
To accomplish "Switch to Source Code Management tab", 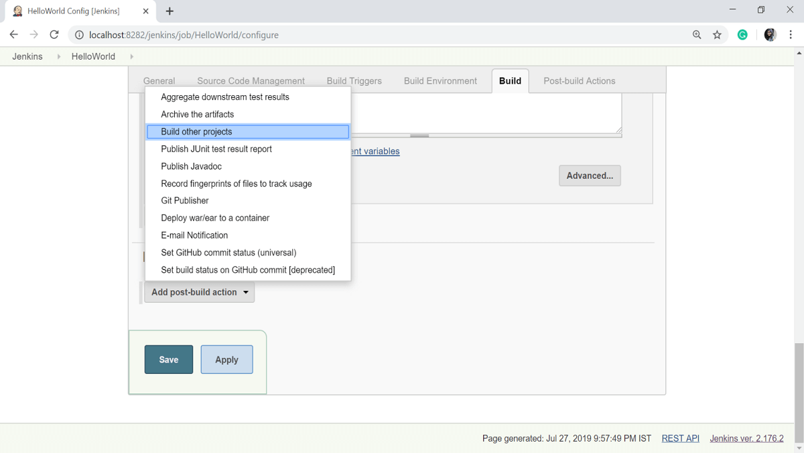I will pyautogui.click(x=251, y=81).
